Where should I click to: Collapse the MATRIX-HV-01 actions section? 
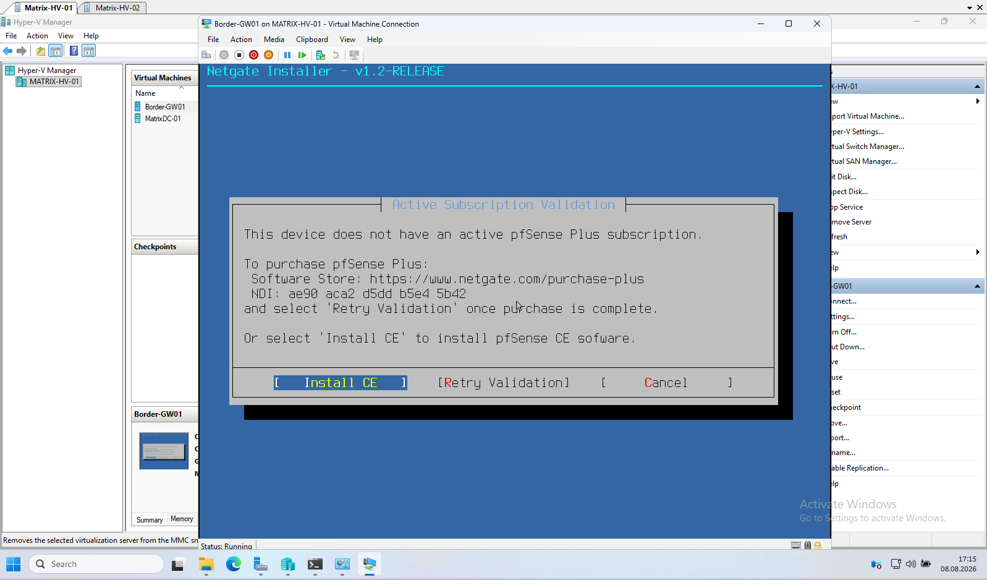click(977, 87)
